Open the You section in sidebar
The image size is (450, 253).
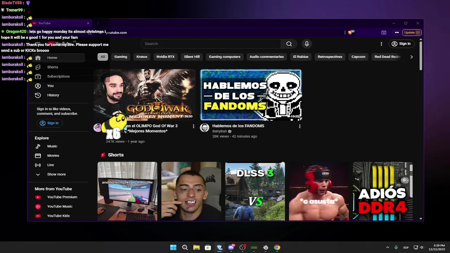click(x=59, y=86)
